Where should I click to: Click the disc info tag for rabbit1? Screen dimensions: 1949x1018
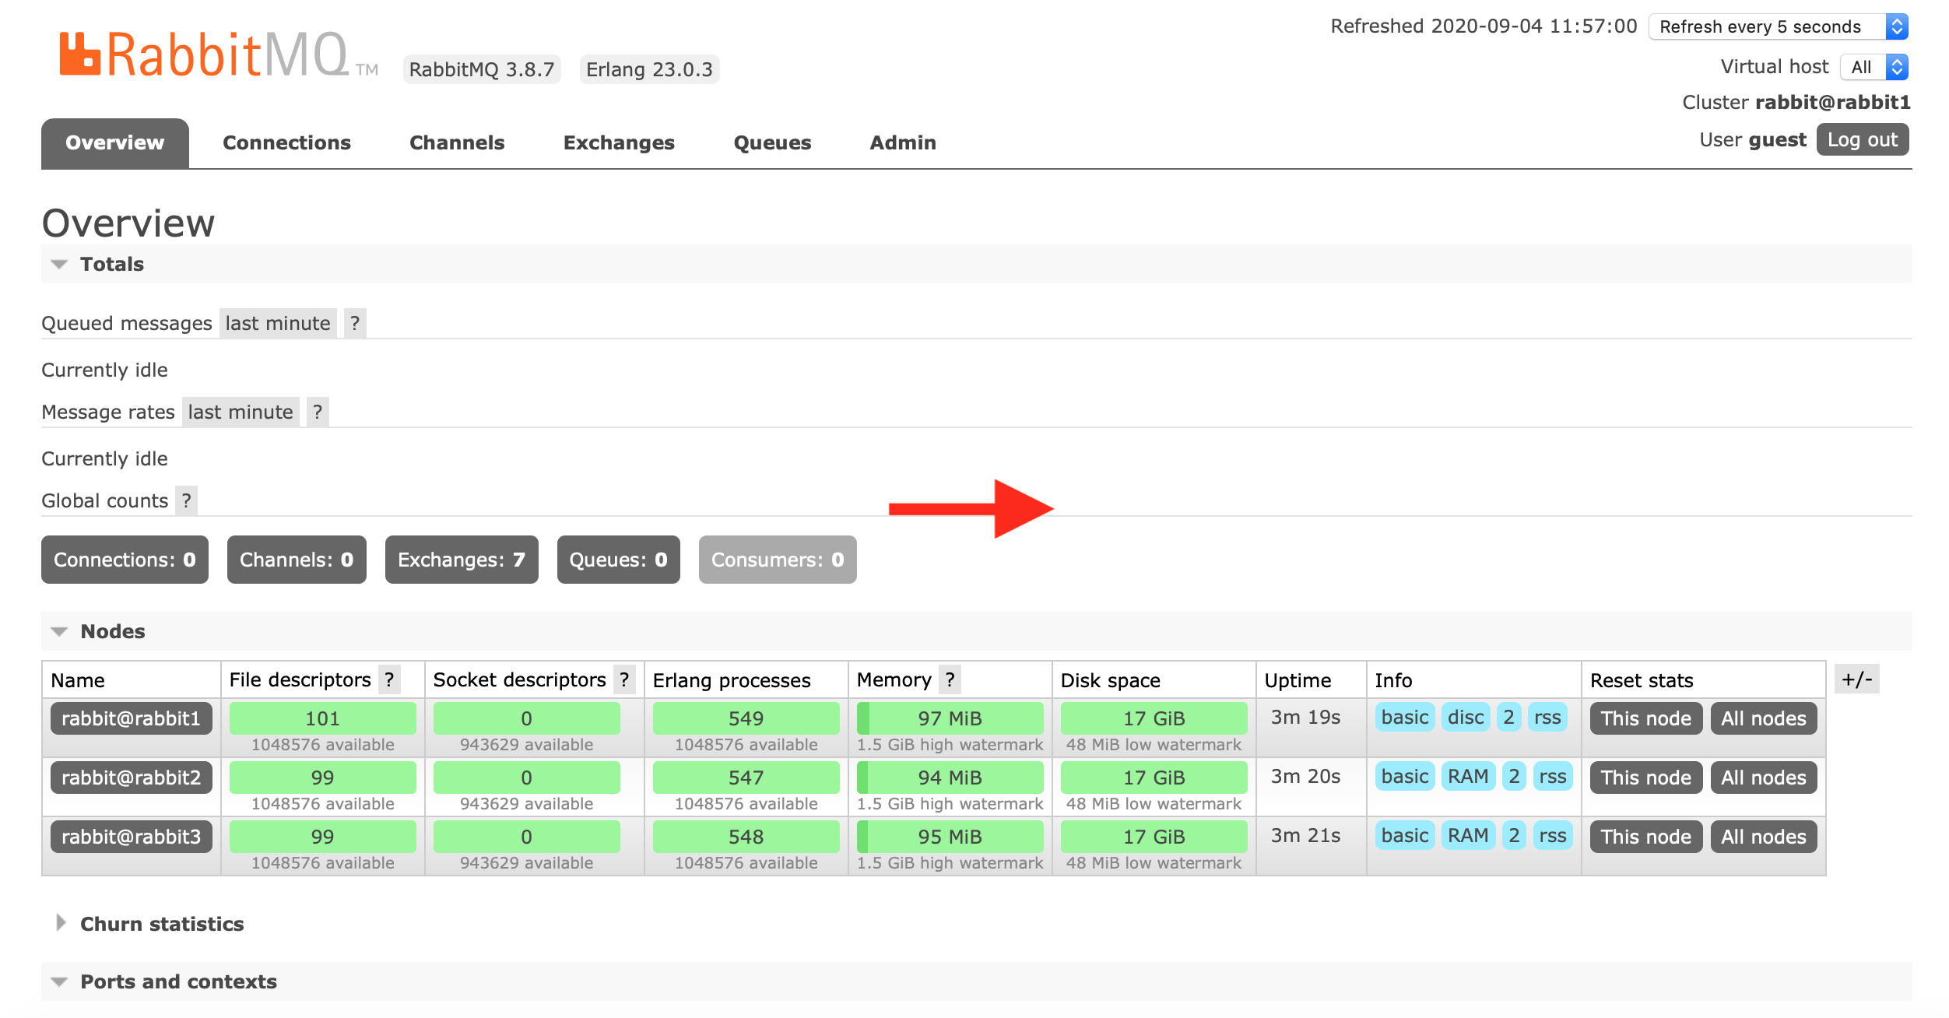coord(1466,717)
